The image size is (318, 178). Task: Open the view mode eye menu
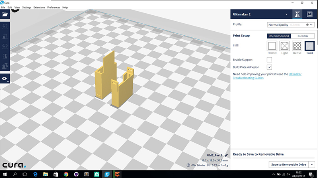[x=5, y=79]
